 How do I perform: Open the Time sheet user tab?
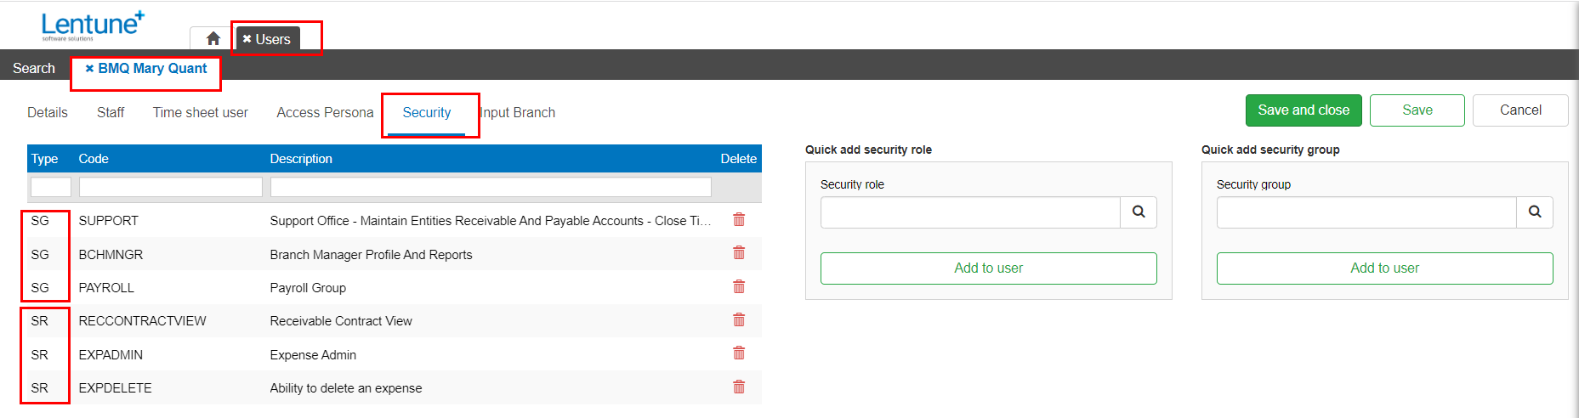pyautogui.click(x=201, y=112)
